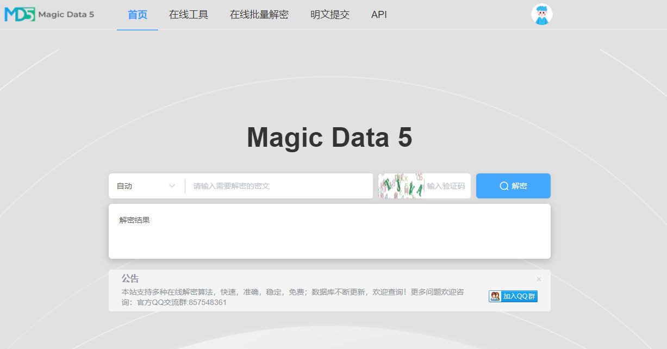Click the 公告 announcement heading
667x349 pixels.
pyautogui.click(x=130, y=278)
